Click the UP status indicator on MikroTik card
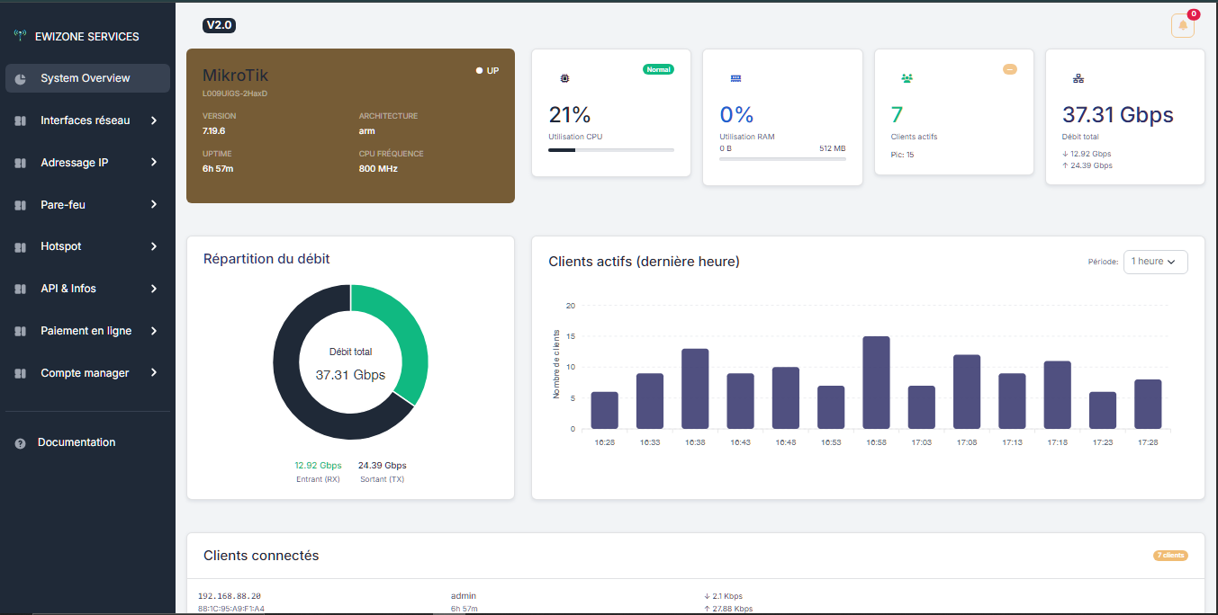 pyautogui.click(x=484, y=70)
